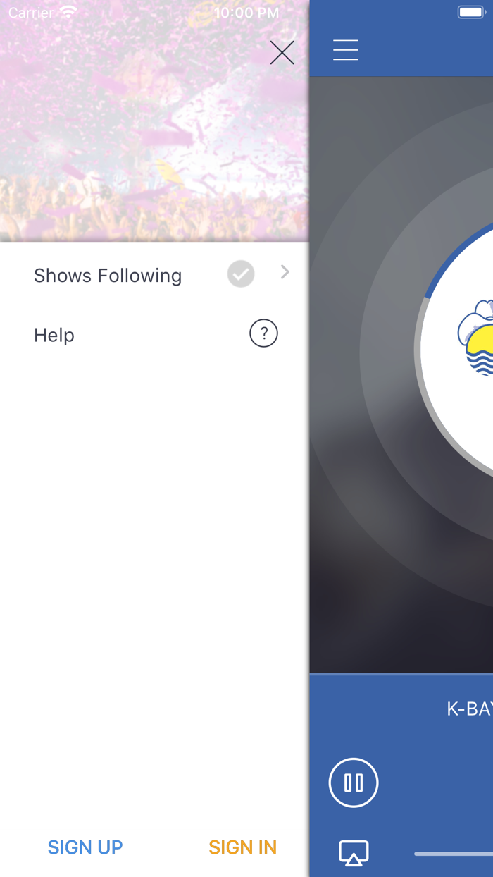This screenshot has width=493, height=877.
Task: Open the Shows Following menu item
Action: click(x=154, y=275)
